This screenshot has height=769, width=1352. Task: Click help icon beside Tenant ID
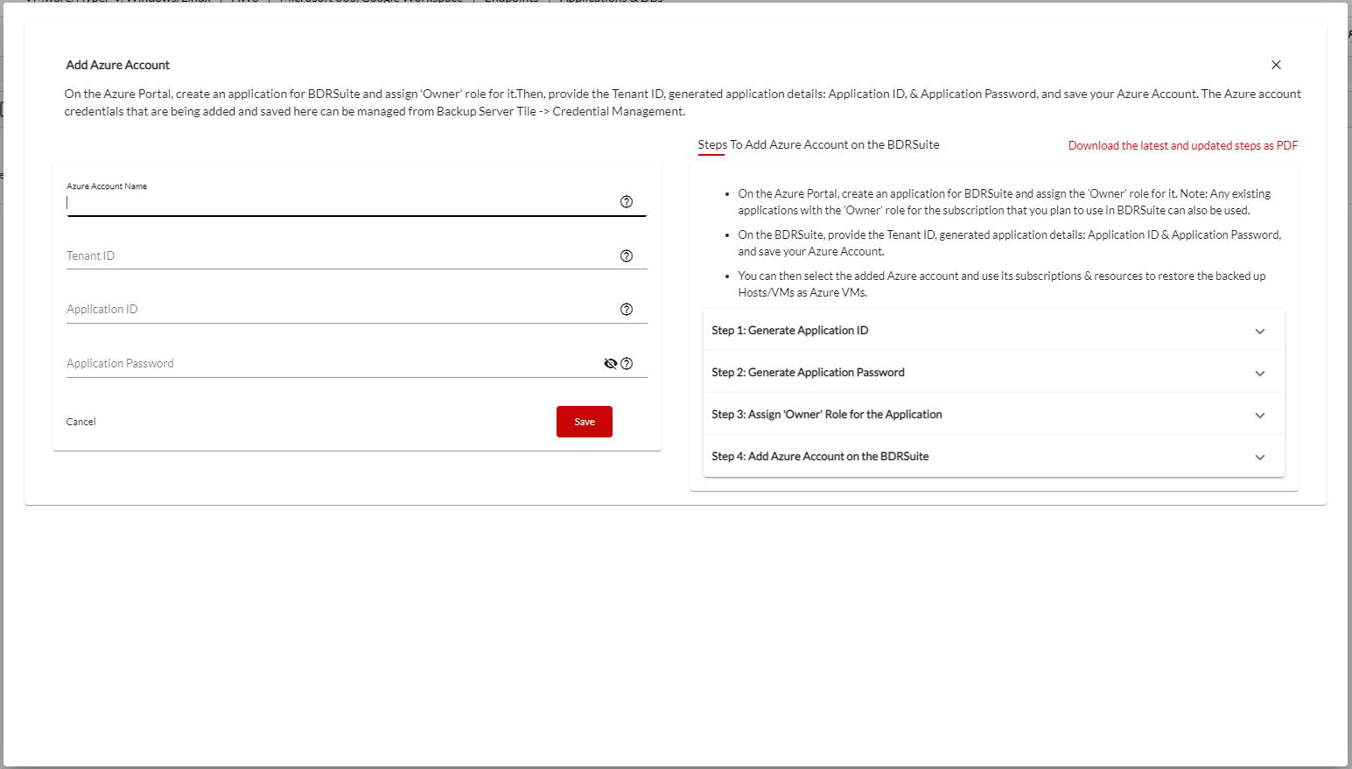(627, 255)
